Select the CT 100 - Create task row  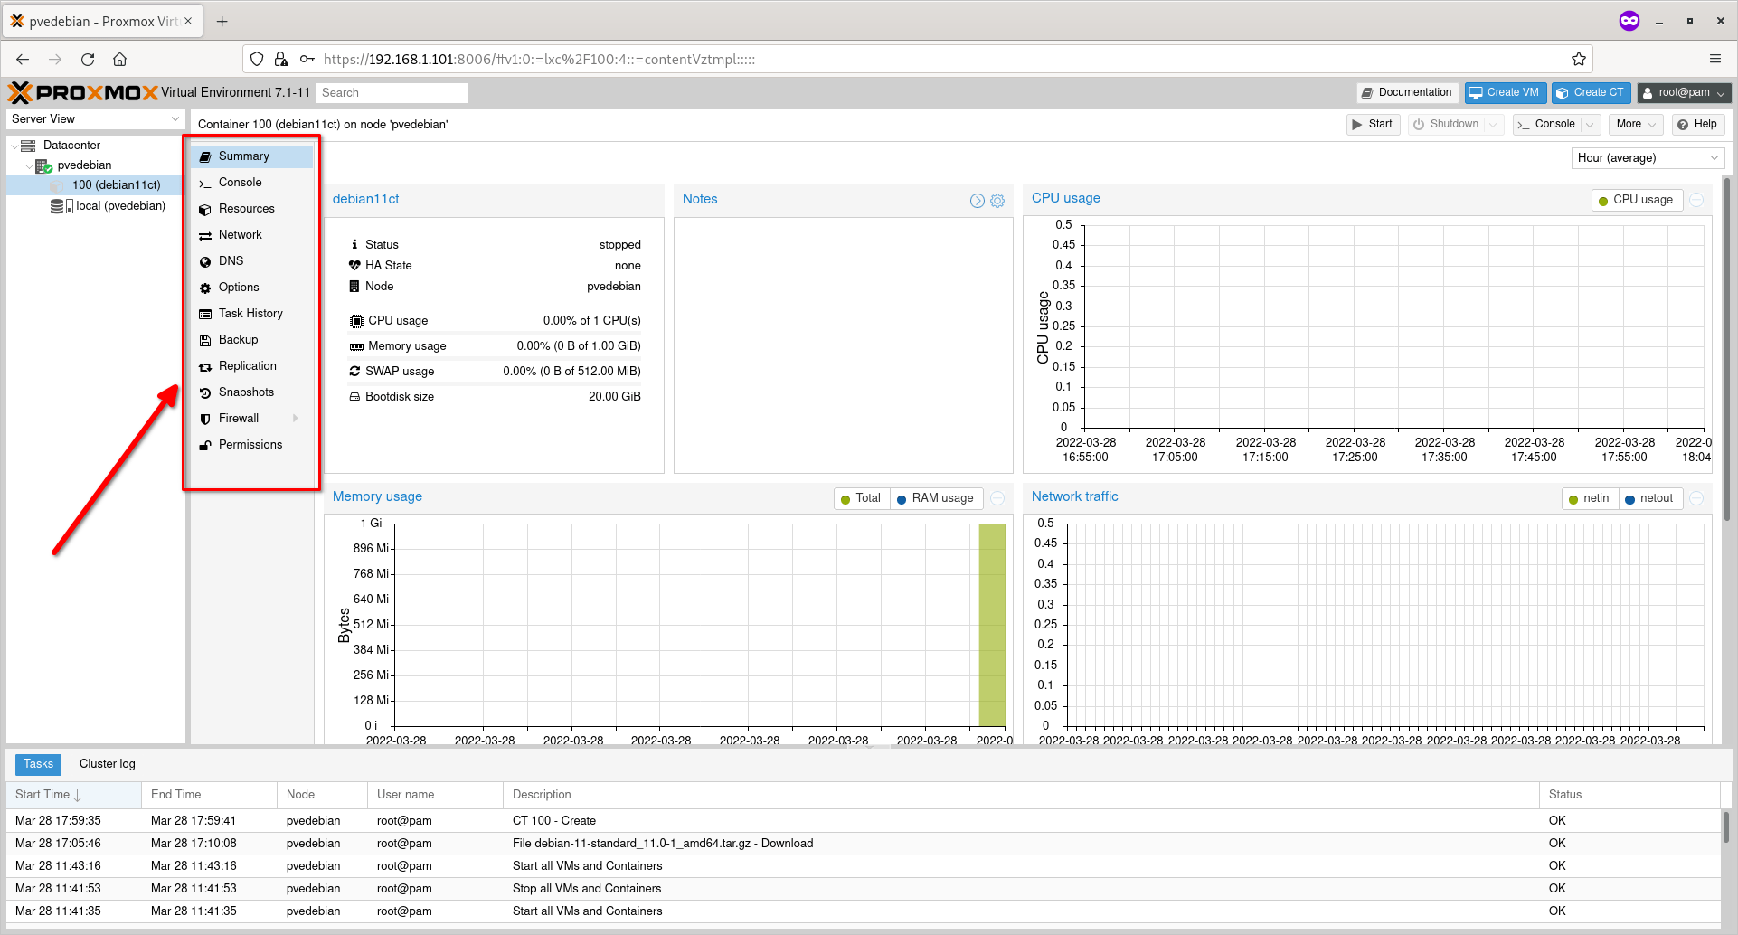click(x=864, y=821)
